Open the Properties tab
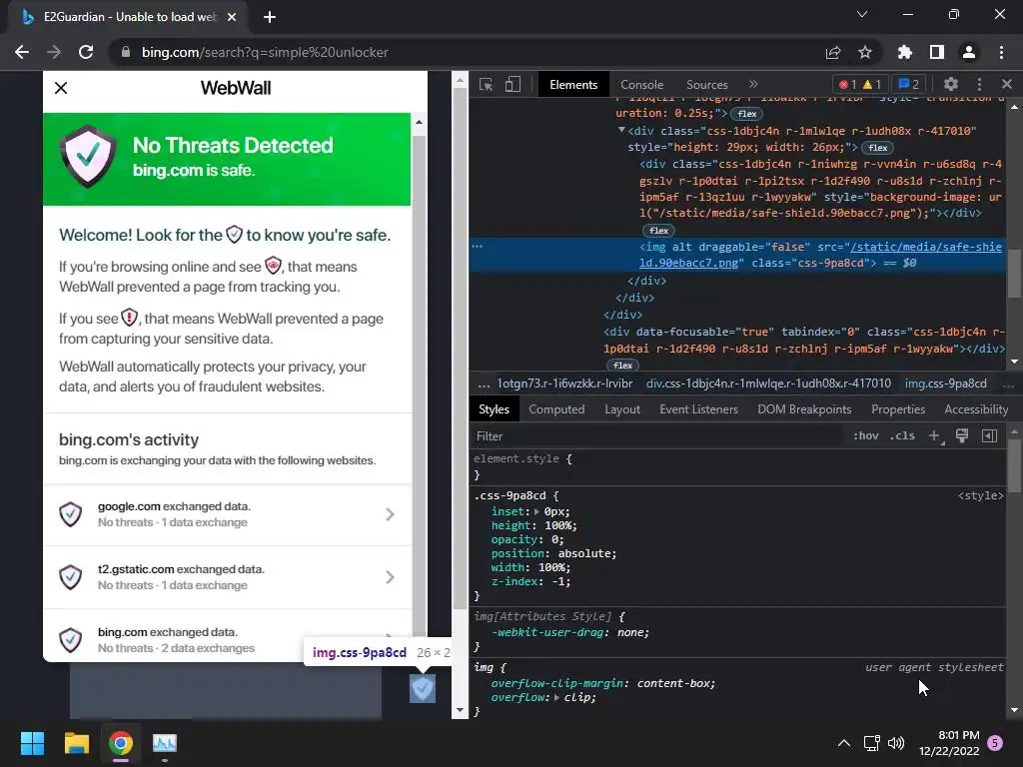Viewport: 1023px width, 767px height. [x=898, y=408]
